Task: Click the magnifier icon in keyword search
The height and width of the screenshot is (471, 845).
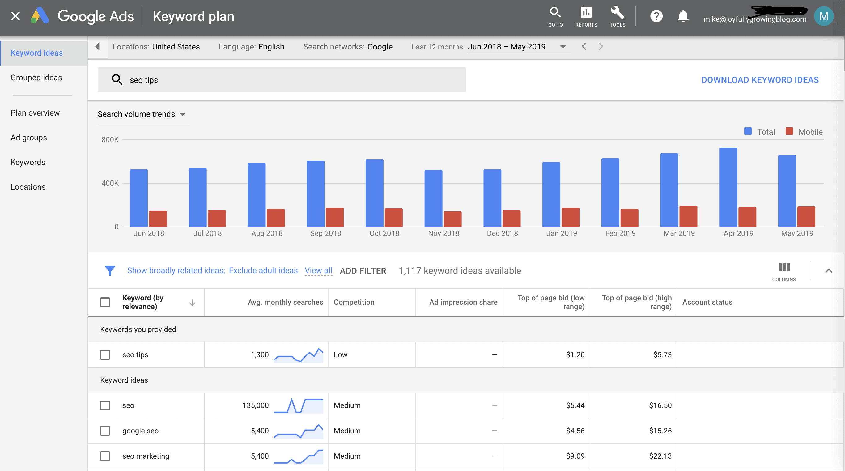Action: tap(117, 80)
